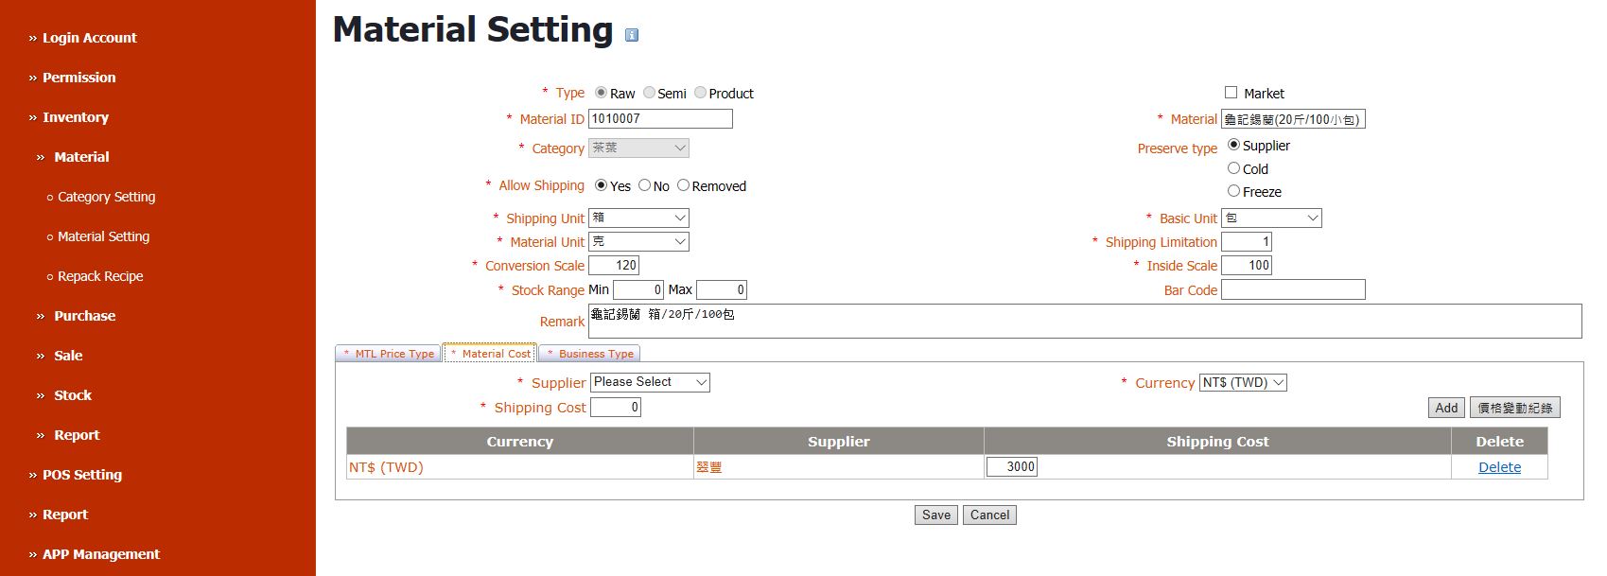The image size is (1607, 576).
Task: Click the 3000 shipping cost table field
Action: (x=1011, y=466)
